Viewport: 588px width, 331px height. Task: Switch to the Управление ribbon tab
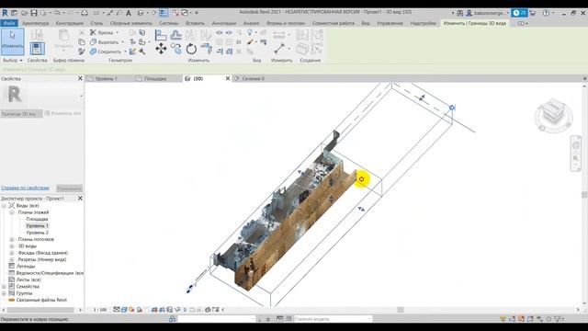[390, 23]
